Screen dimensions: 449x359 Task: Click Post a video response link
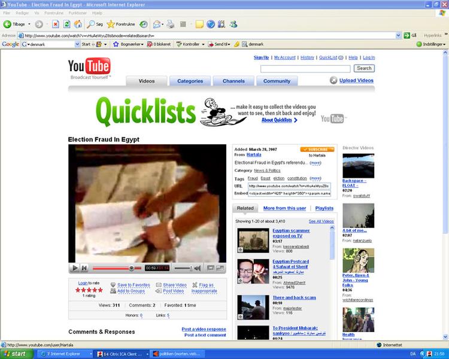coord(204,329)
